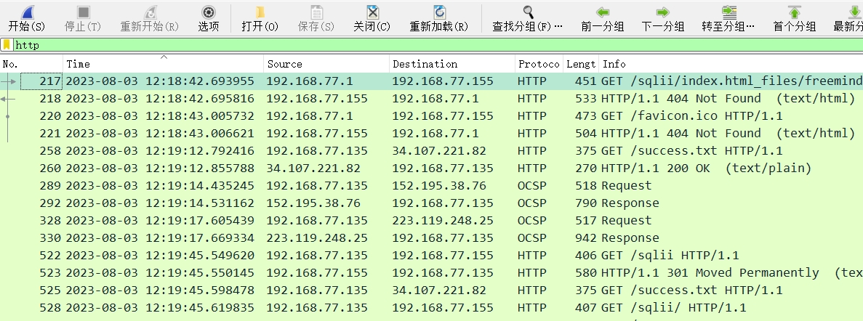Screen dimensions: 863x321
Task: Reload the capture using the 重新加载 icon
Action: (439, 12)
